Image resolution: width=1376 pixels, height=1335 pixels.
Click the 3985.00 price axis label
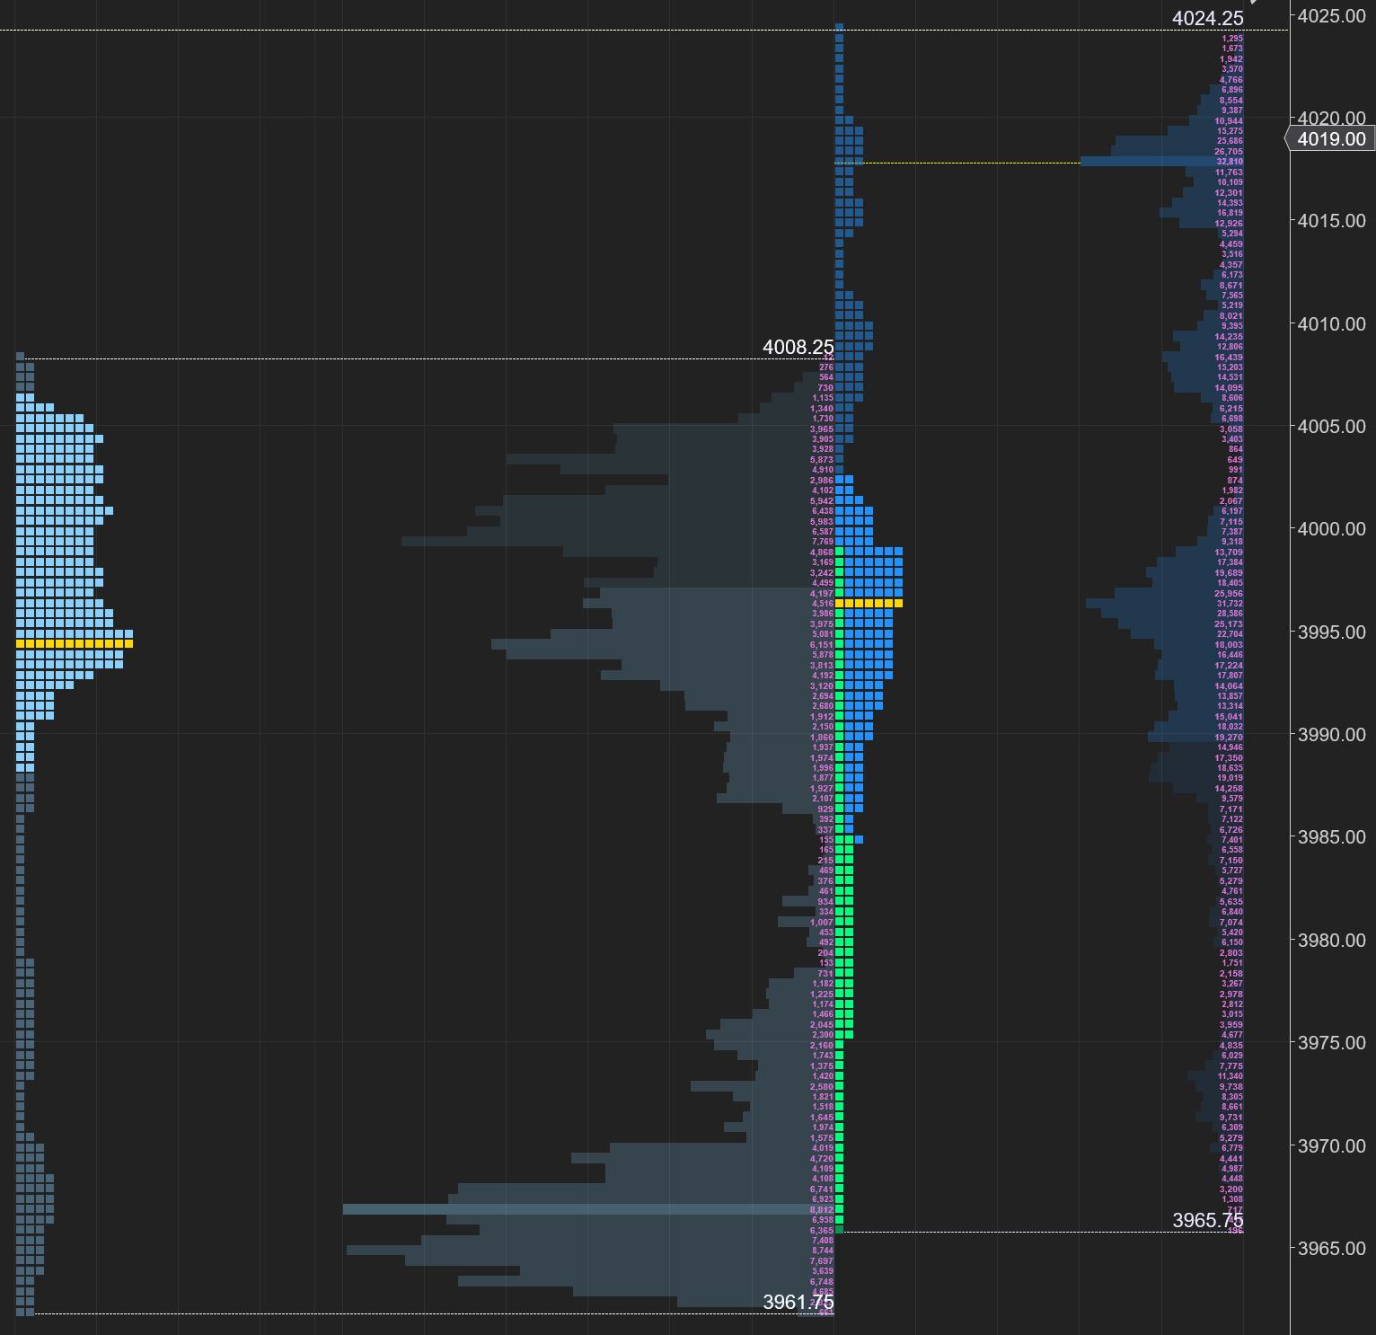(x=1331, y=836)
